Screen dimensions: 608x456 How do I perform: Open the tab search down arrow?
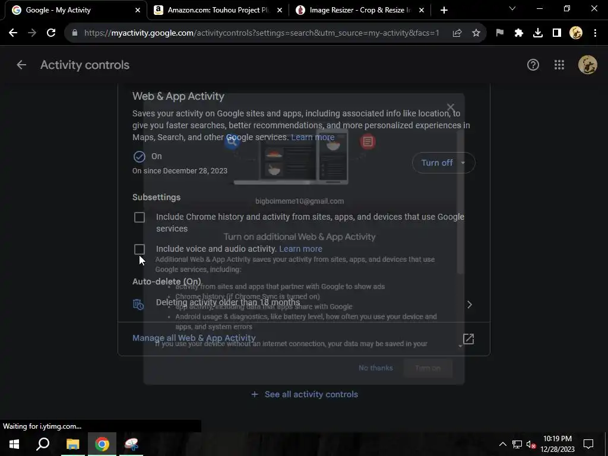(512, 9)
